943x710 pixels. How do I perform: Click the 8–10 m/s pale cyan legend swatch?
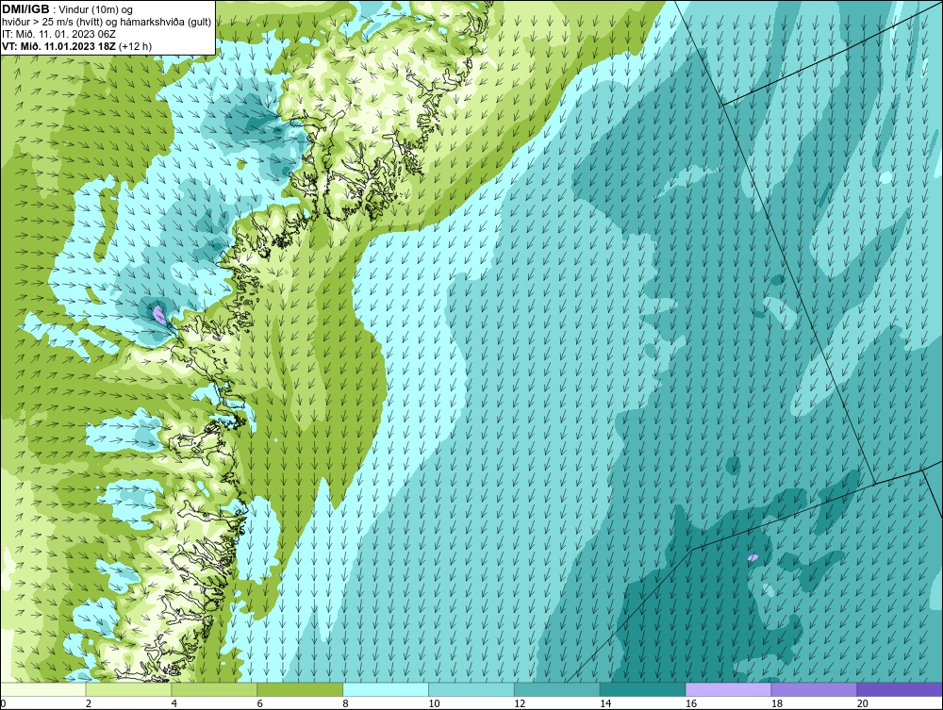[x=386, y=689]
